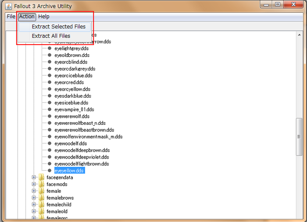This screenshot has width=307, height=222.
Task: Select eyeorcred.dds file
Action: (69, 82)
